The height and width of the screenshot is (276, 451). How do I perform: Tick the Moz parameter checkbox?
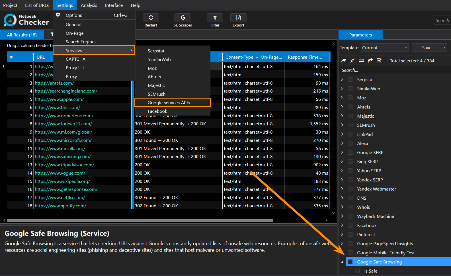(350, 98)
